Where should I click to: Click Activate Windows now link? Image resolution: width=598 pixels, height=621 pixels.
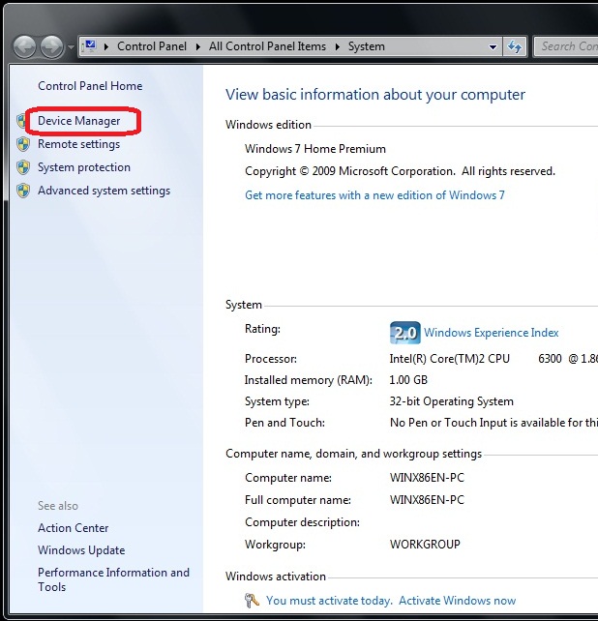point(458,601)
